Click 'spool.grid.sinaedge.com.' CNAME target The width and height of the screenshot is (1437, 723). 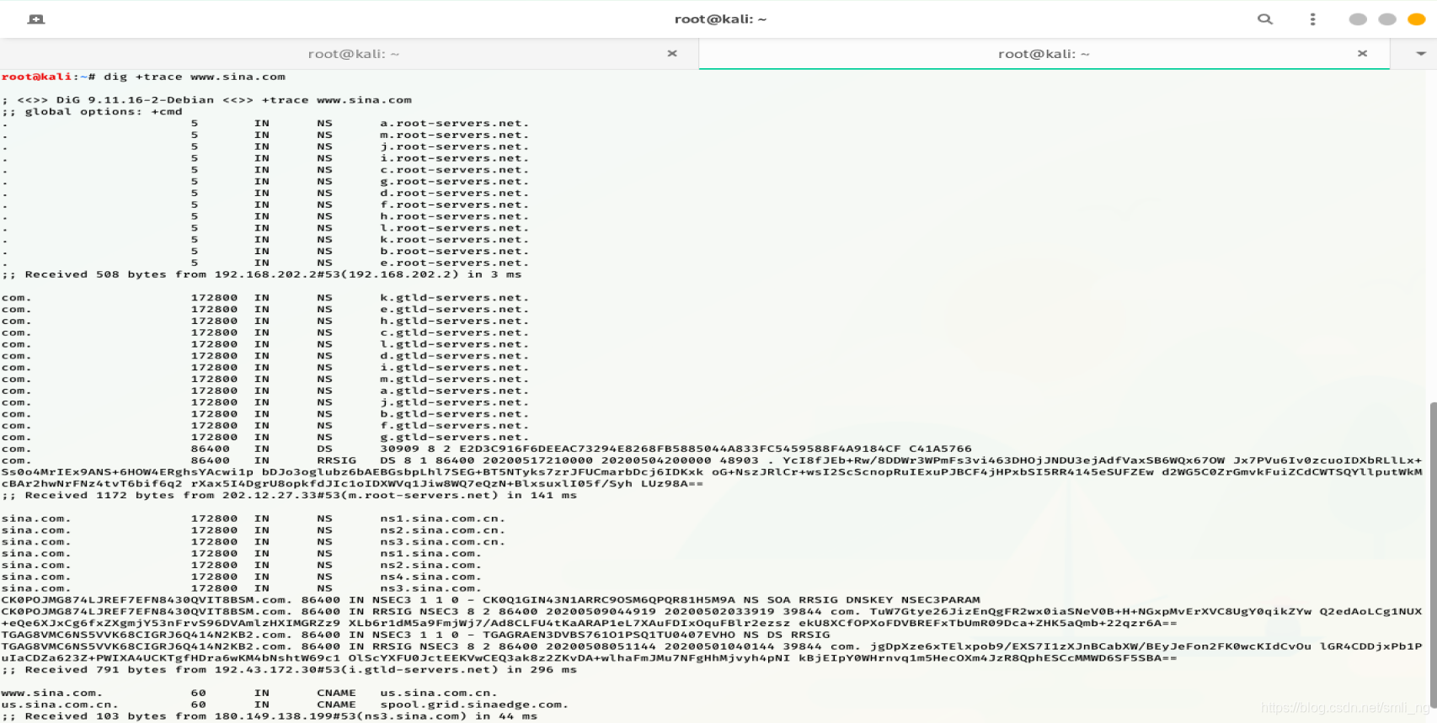[x=474, y=705]
